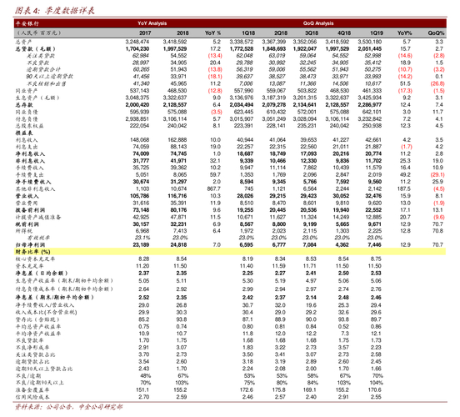Click 1Q19 core capital ratio '8.75'
Screen dimensions: 460x417
pos(376,259)
